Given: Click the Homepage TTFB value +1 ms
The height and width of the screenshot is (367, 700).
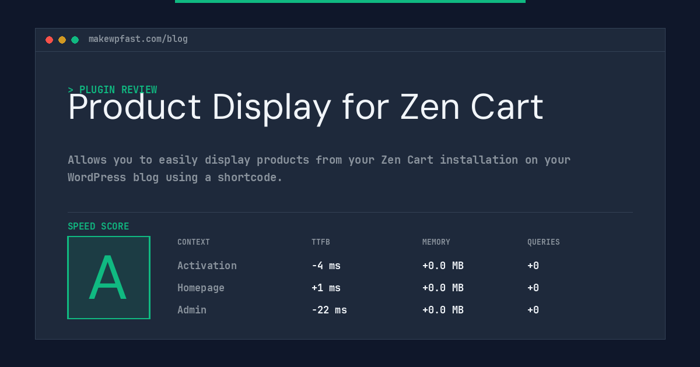Looking at the screenshot, I should [326, 288].
